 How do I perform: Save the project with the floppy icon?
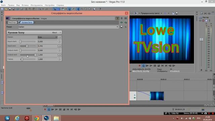(10, 9)
